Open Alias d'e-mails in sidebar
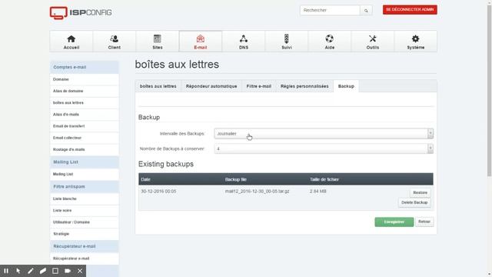492x277 pixels. 84,115
